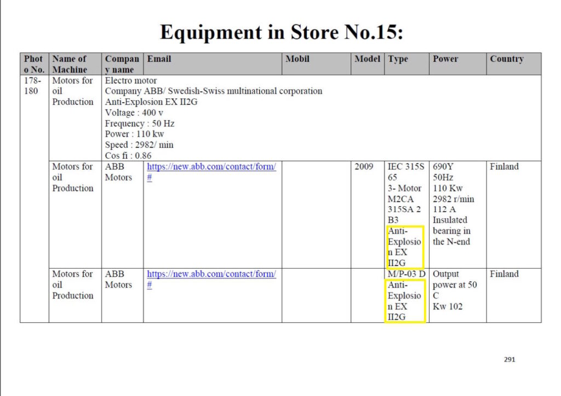This screenshot has height=396, width=561.
Task: Click the 'Insulated bearing in the N-end' text
Action: click(x=451, y=231)
